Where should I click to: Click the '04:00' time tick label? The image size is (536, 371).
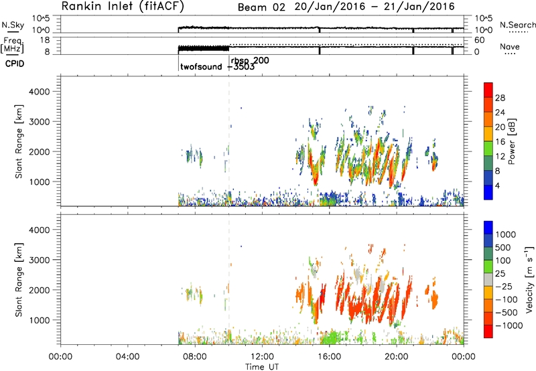click(128, 357)
